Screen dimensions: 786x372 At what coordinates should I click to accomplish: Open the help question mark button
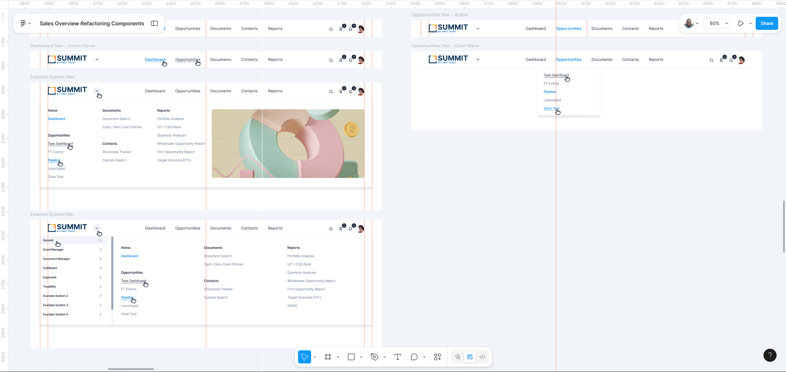tap(770, 355)
